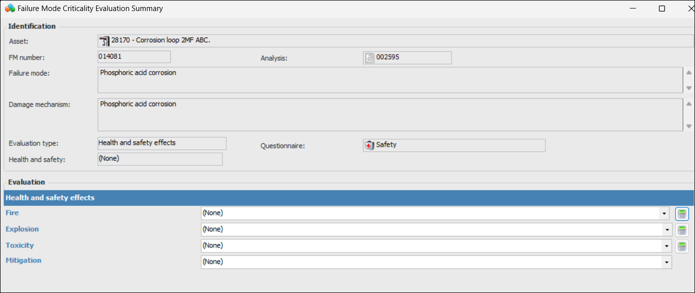This screenshot has height=293, width=695.
Task: Select the first-aid icon in Questionnaire
Action: tap(370, 145)
